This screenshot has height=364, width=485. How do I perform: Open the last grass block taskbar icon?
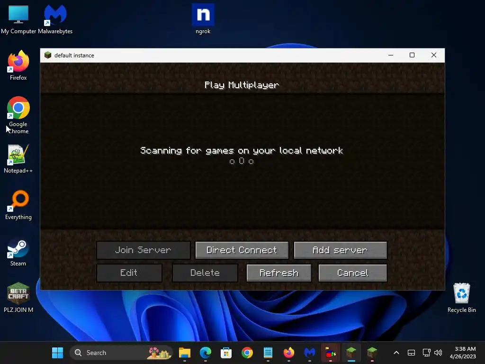coord(372,353)
